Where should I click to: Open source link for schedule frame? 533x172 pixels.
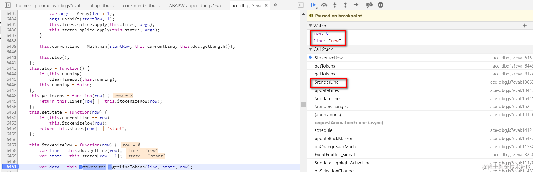pyautogui.click(x=511, y=130)
